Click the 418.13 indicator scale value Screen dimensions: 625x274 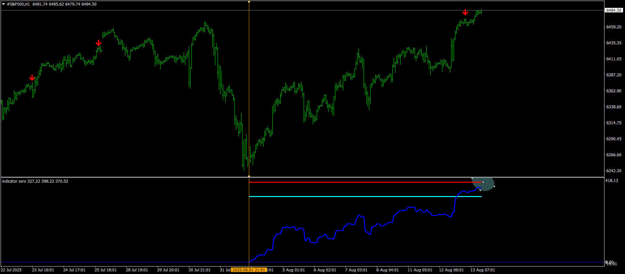point(612,181)
